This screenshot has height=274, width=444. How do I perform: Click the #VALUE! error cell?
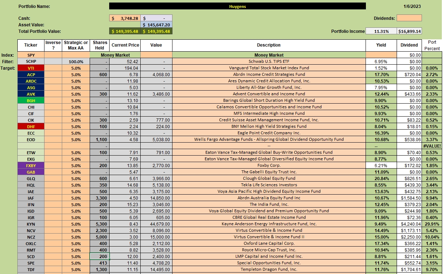point(432,146)
